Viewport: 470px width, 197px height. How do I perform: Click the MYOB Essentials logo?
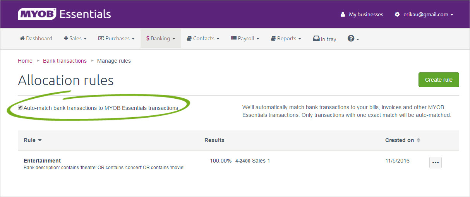[x=64, y=14]
